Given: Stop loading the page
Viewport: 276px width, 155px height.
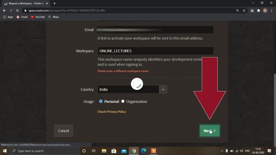Looking at the screenshot, I should 17,10.
